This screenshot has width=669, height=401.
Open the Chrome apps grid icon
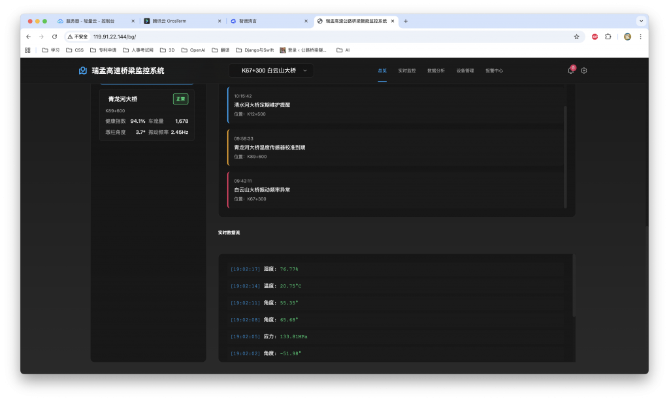point(27,50)
